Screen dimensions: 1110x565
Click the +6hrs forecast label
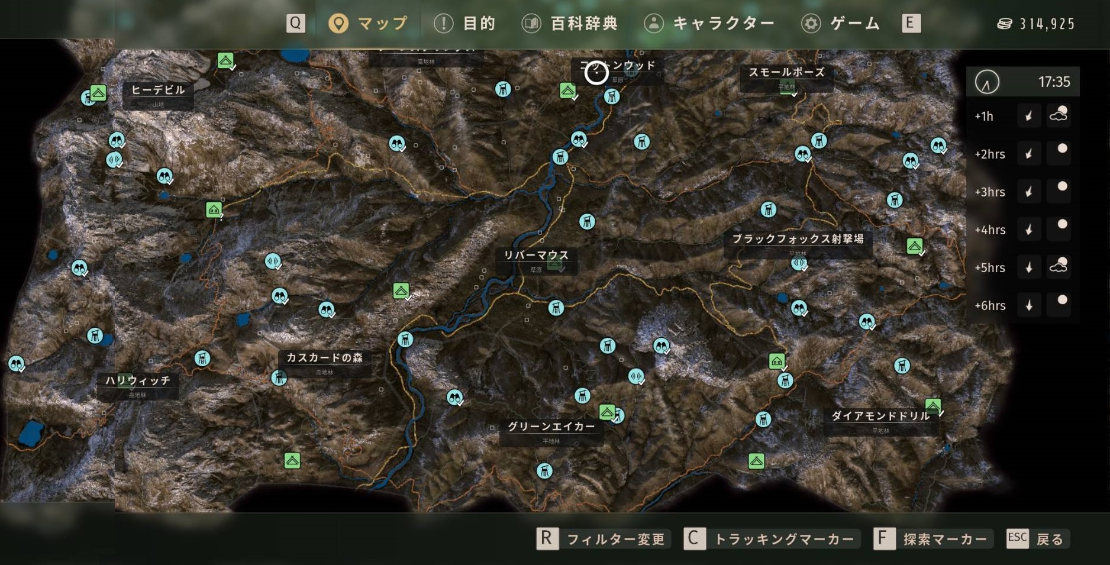990,305
